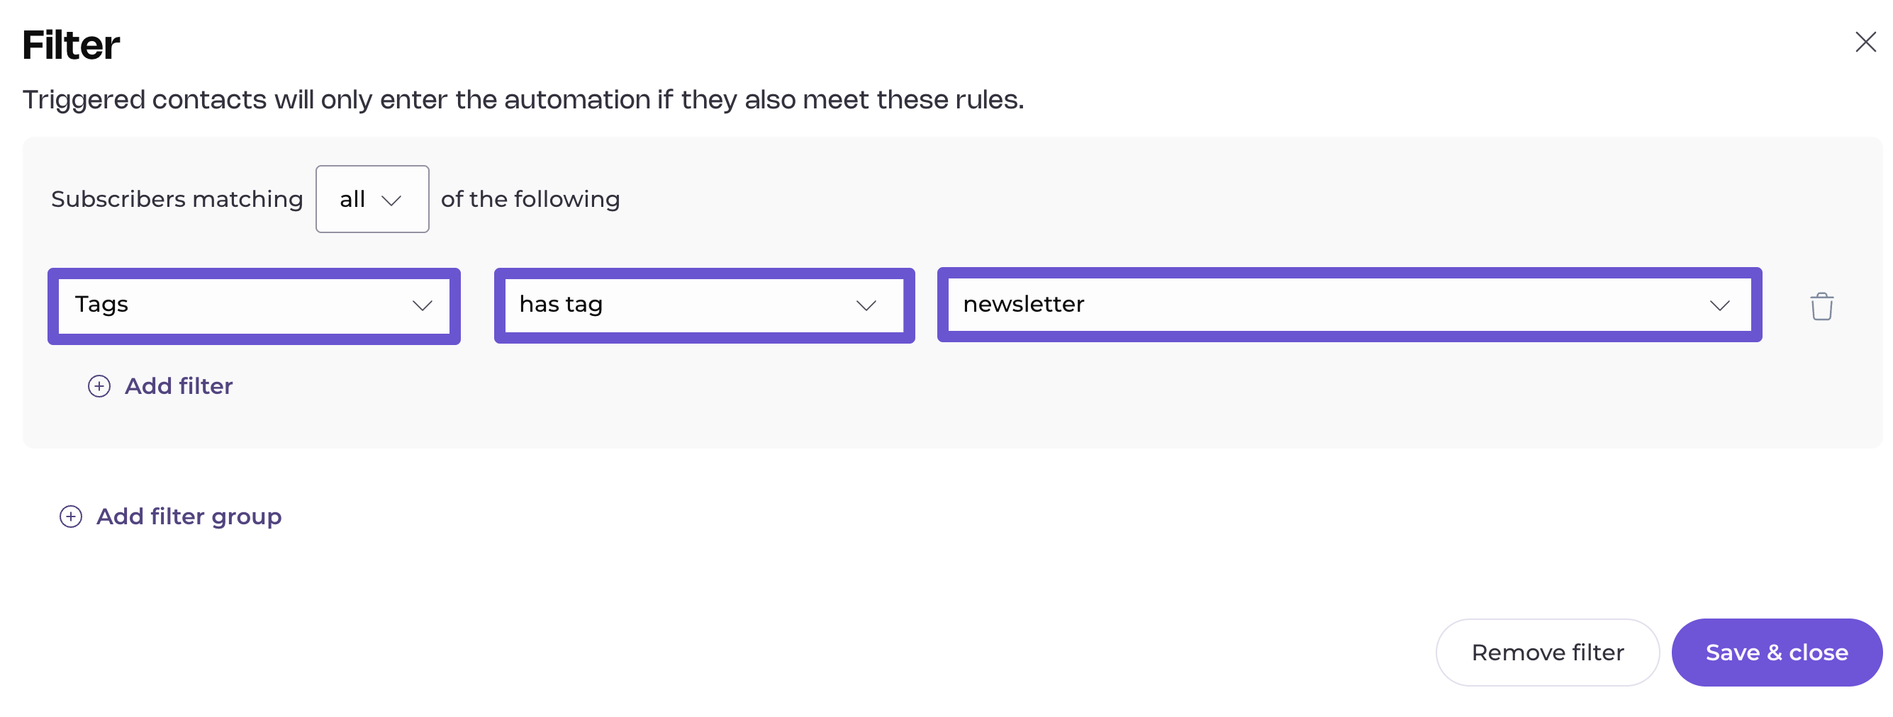Click the chevron arrow in has tag dropdown
1893x717 pixels.
tap(866, 305)
